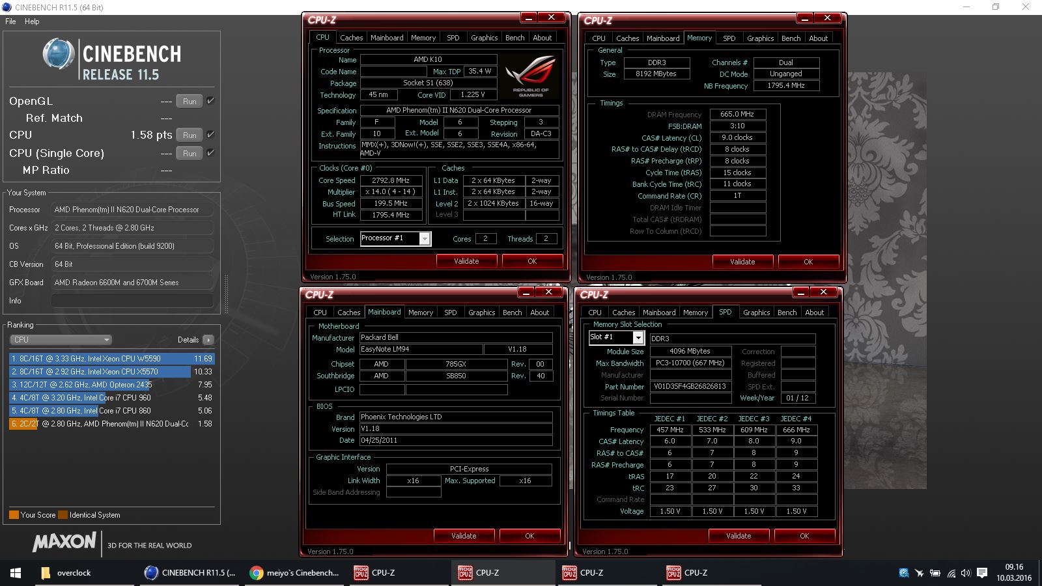Activate second CPU-Z taskbar button

503,573
